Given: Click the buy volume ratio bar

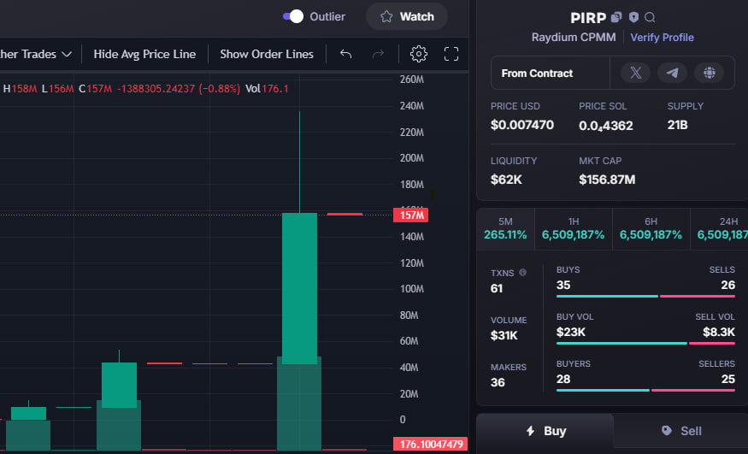Looking at the screenshot, I should pos(645,344).
